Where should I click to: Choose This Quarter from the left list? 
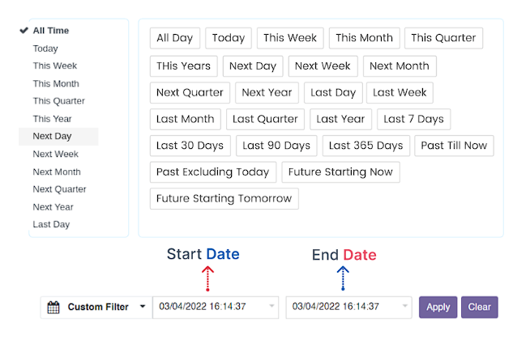click(58, 101)
